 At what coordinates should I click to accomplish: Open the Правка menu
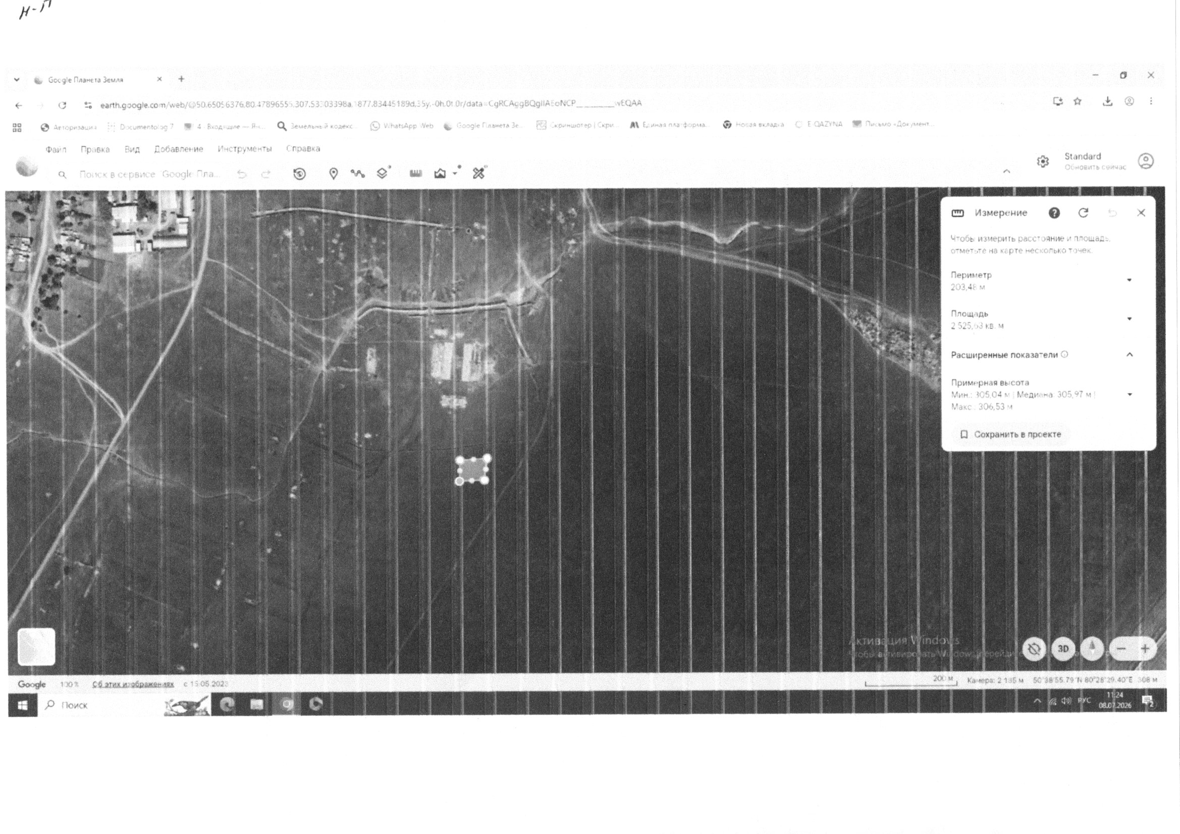[95, 149]
